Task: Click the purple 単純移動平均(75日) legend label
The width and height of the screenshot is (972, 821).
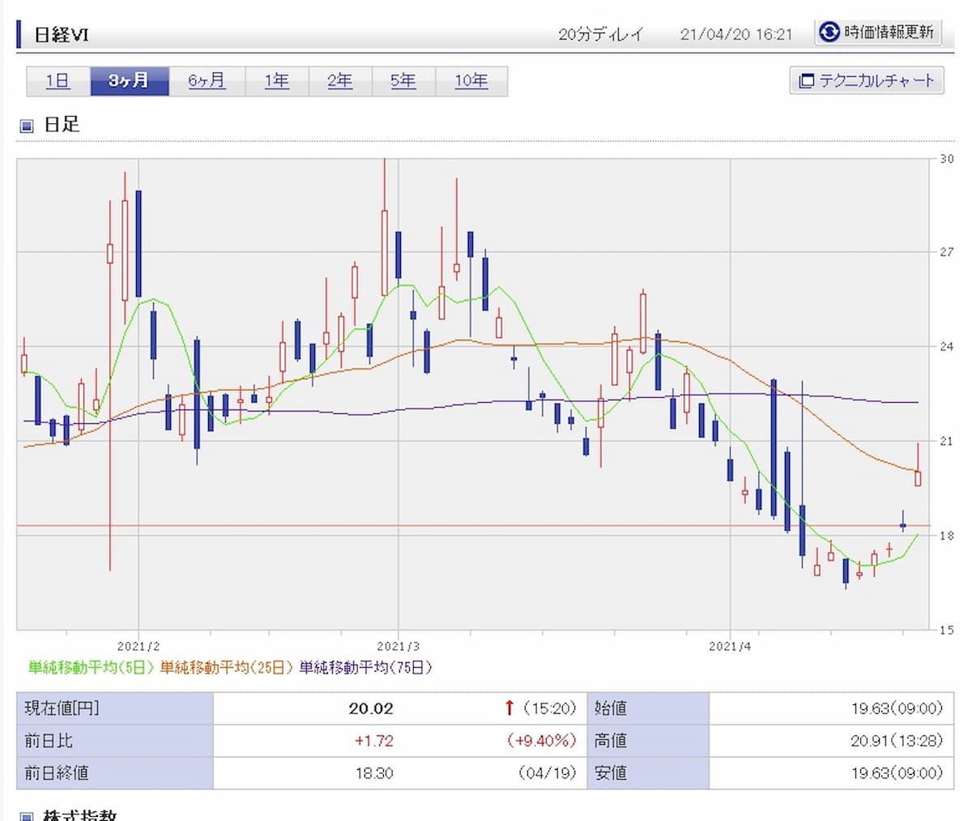Action: click(365, 668)
